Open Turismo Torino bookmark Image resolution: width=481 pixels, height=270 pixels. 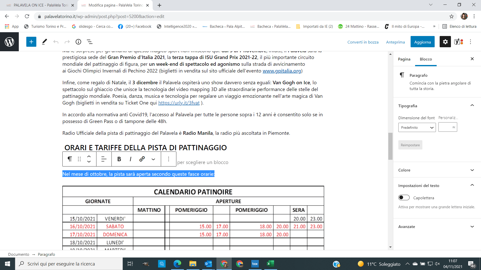45,26
